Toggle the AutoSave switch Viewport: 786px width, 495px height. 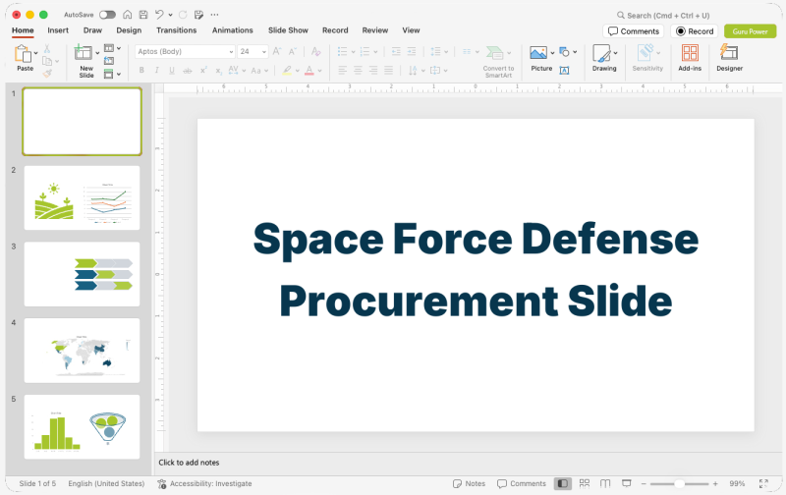tap(107, 15)
